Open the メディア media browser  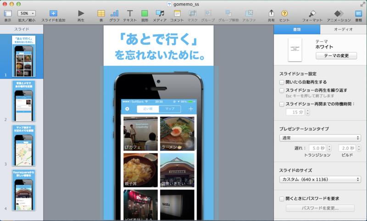tap(160, 14)
